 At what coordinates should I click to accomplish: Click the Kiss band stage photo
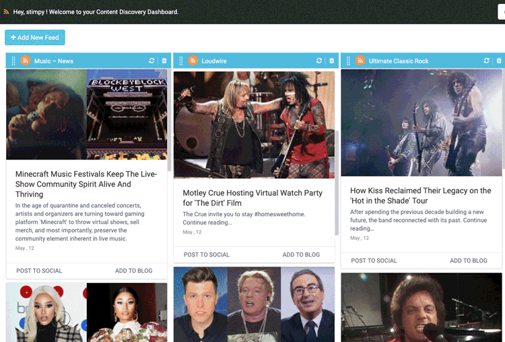pos(422,123)
